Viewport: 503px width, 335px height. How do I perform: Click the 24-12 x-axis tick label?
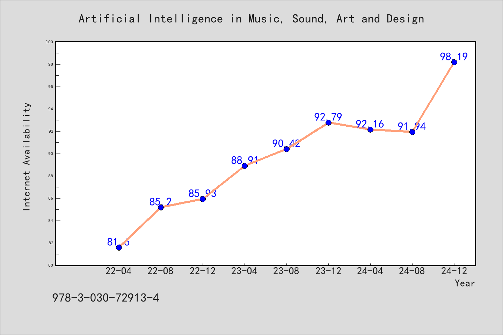click(x=454, y=271)
